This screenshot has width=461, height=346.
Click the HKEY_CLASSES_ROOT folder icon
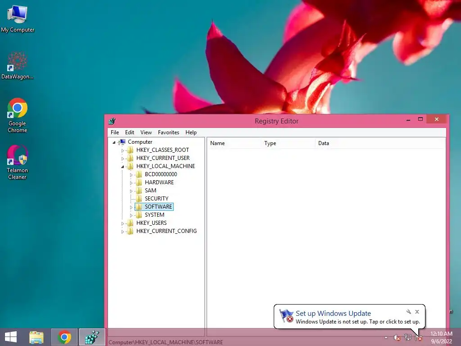click(130, 150)
